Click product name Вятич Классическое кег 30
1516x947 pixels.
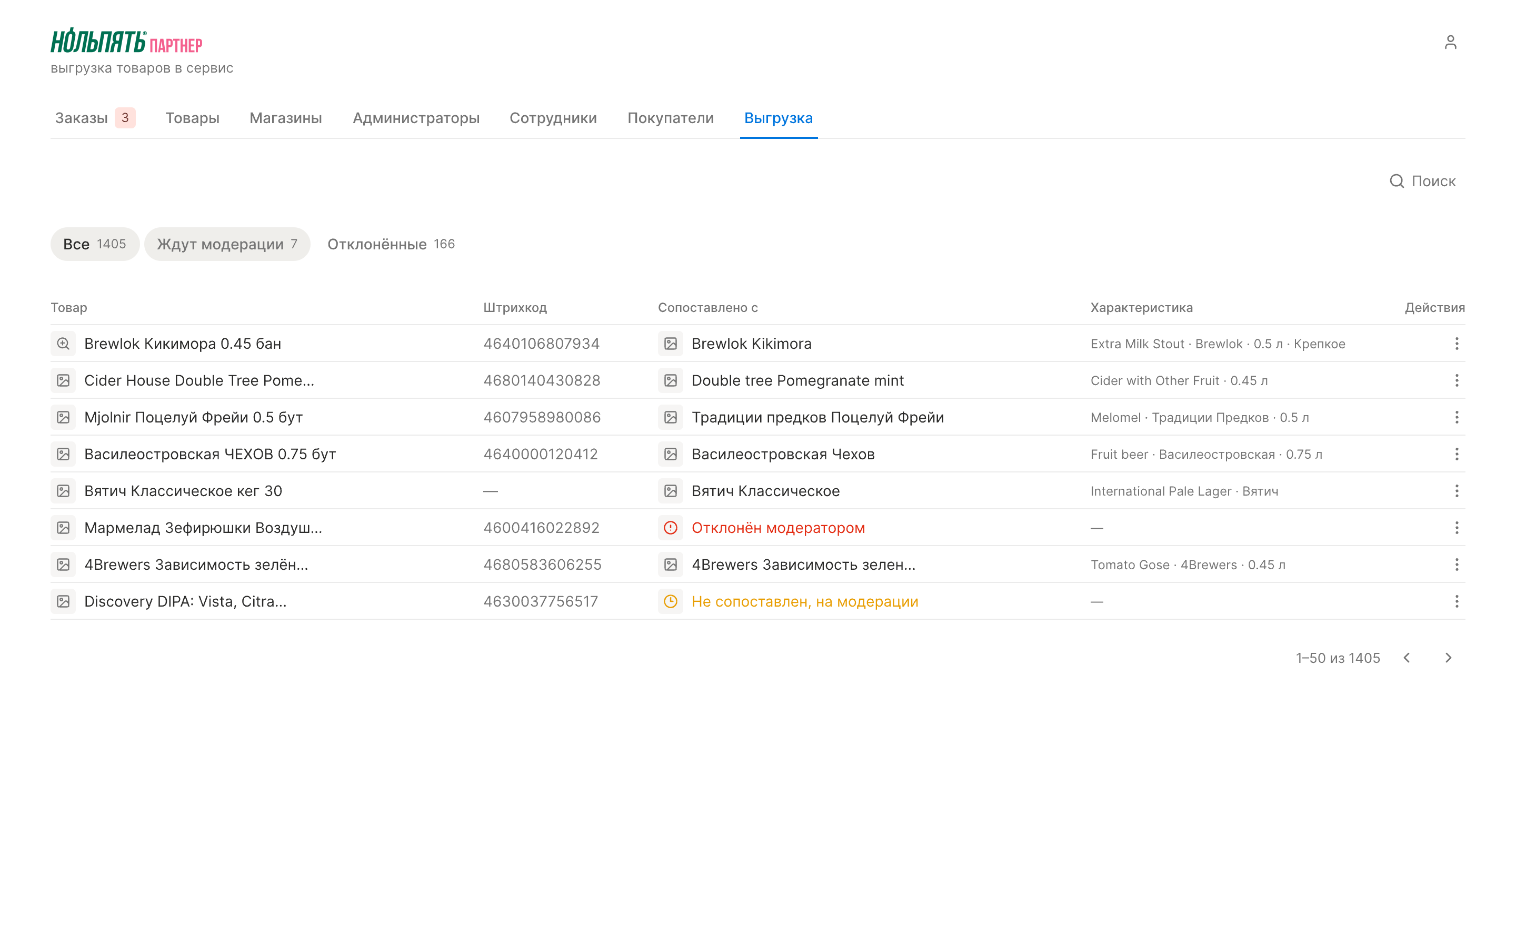[x=183, y=491]
